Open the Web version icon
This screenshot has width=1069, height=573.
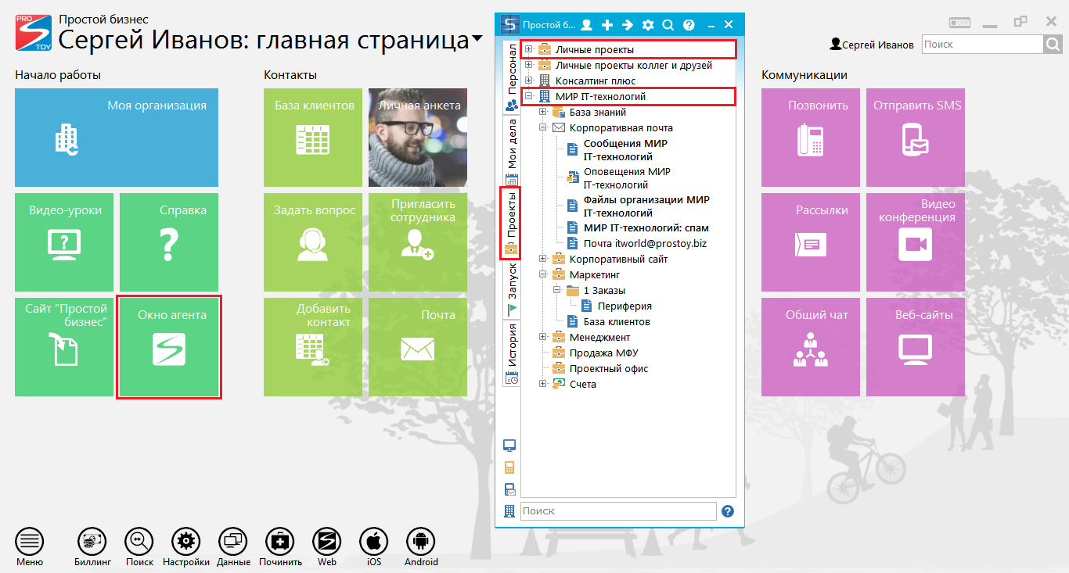click(327, 541)
